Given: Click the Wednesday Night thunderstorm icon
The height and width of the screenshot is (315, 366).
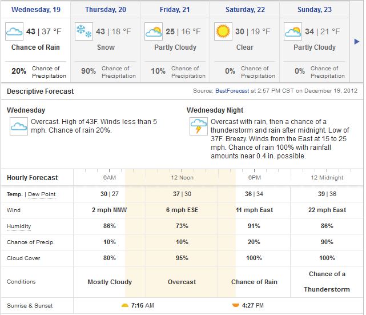Looking at the screenshot, I should click(199, 126).
